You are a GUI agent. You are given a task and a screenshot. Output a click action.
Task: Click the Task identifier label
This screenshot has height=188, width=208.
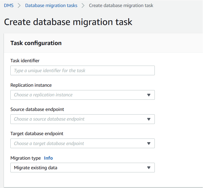25,61
